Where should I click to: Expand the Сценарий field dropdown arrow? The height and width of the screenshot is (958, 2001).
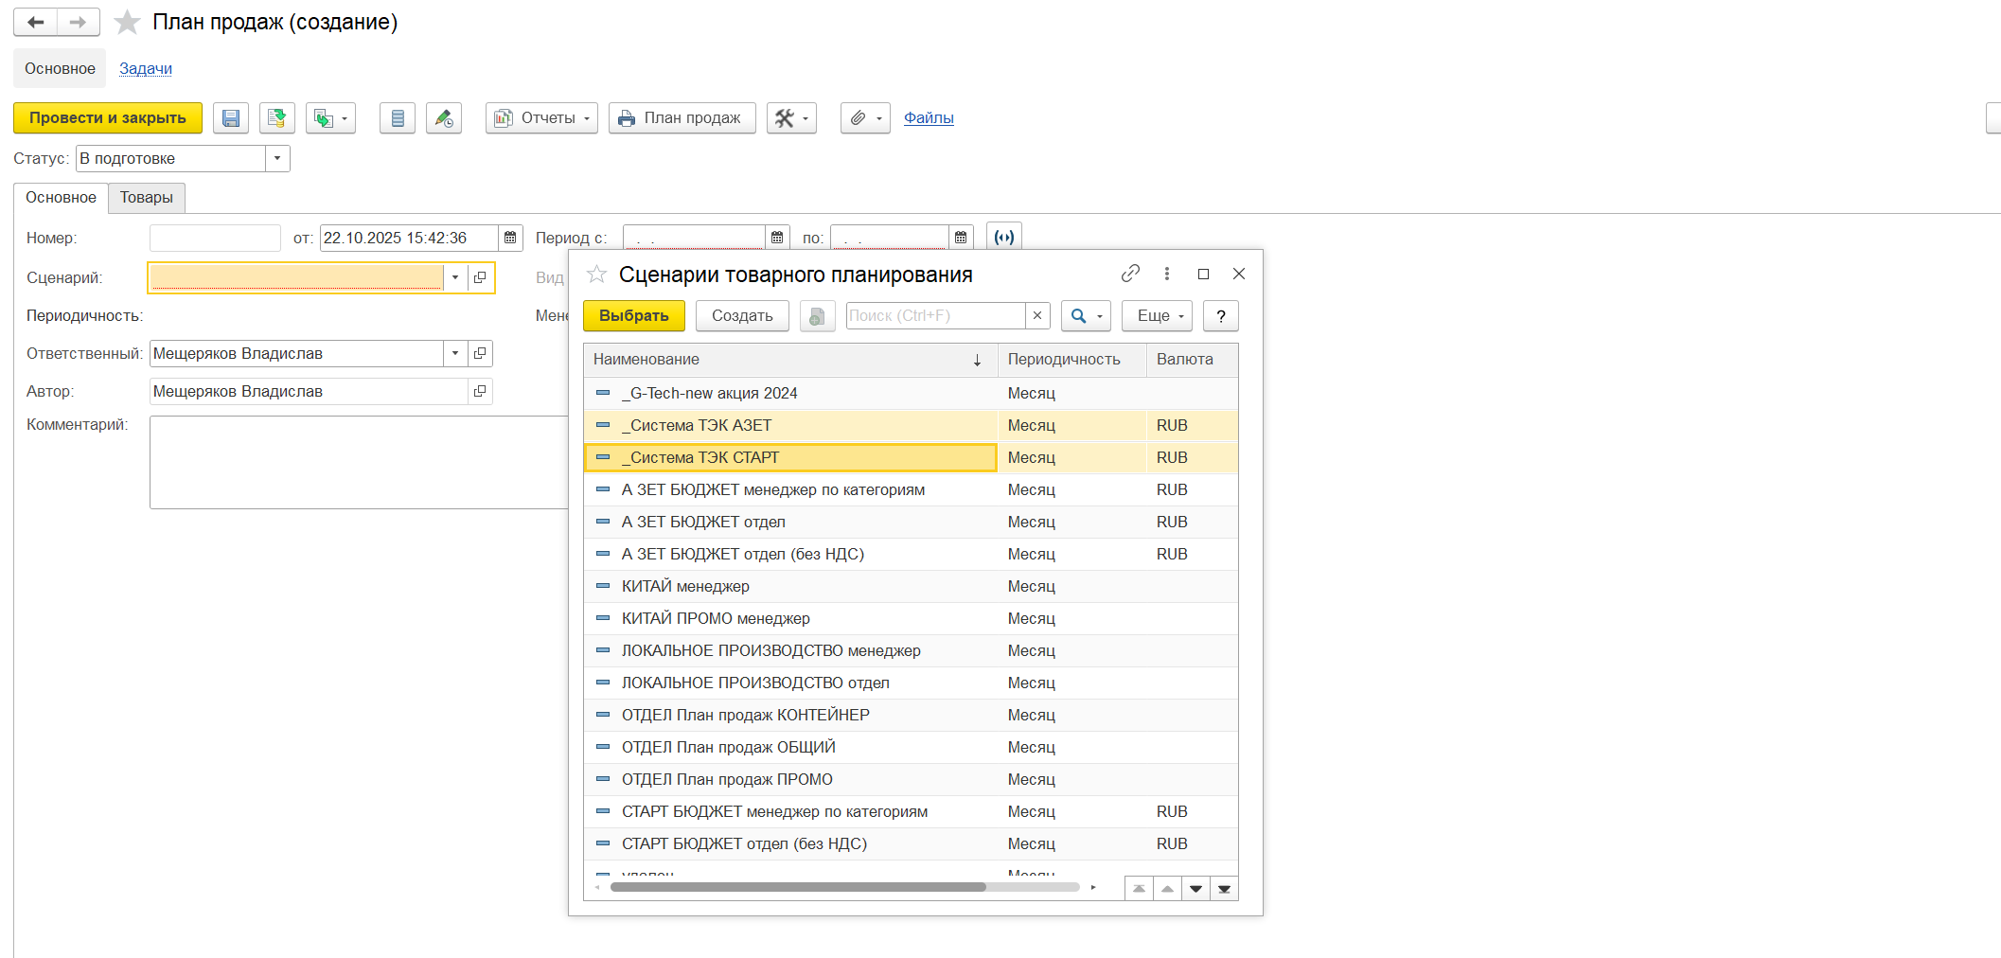[455, 277]
